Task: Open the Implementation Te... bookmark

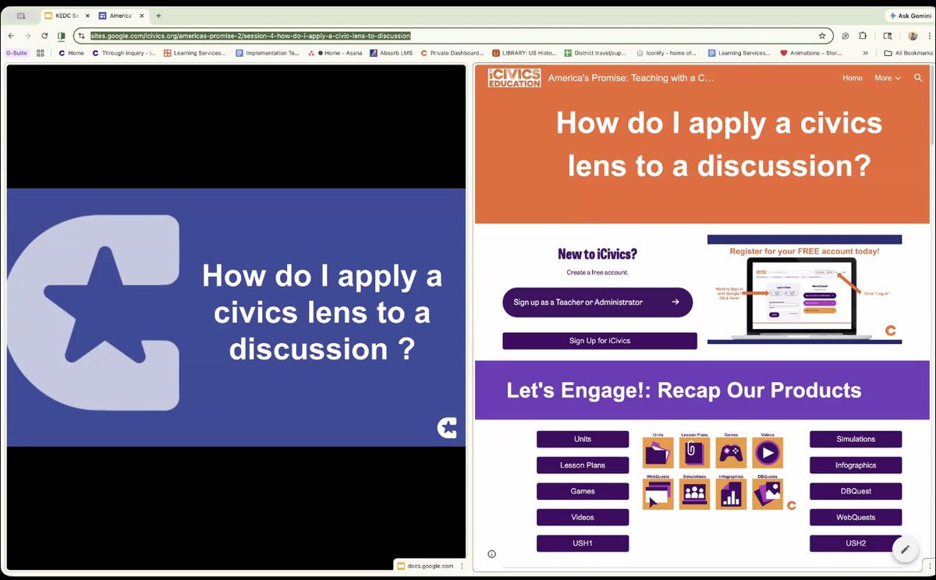Action: (x=267, y=53)
